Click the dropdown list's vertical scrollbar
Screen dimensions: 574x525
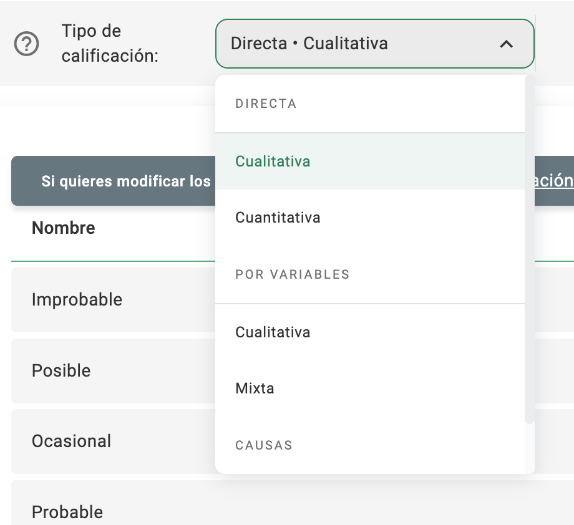tap(530, 249)
